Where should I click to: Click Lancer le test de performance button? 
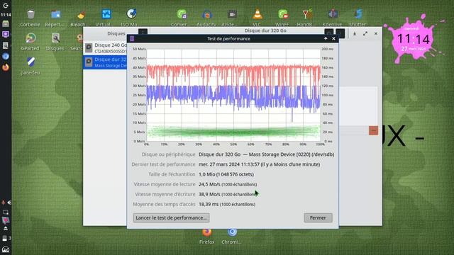(x=171, y=217)
